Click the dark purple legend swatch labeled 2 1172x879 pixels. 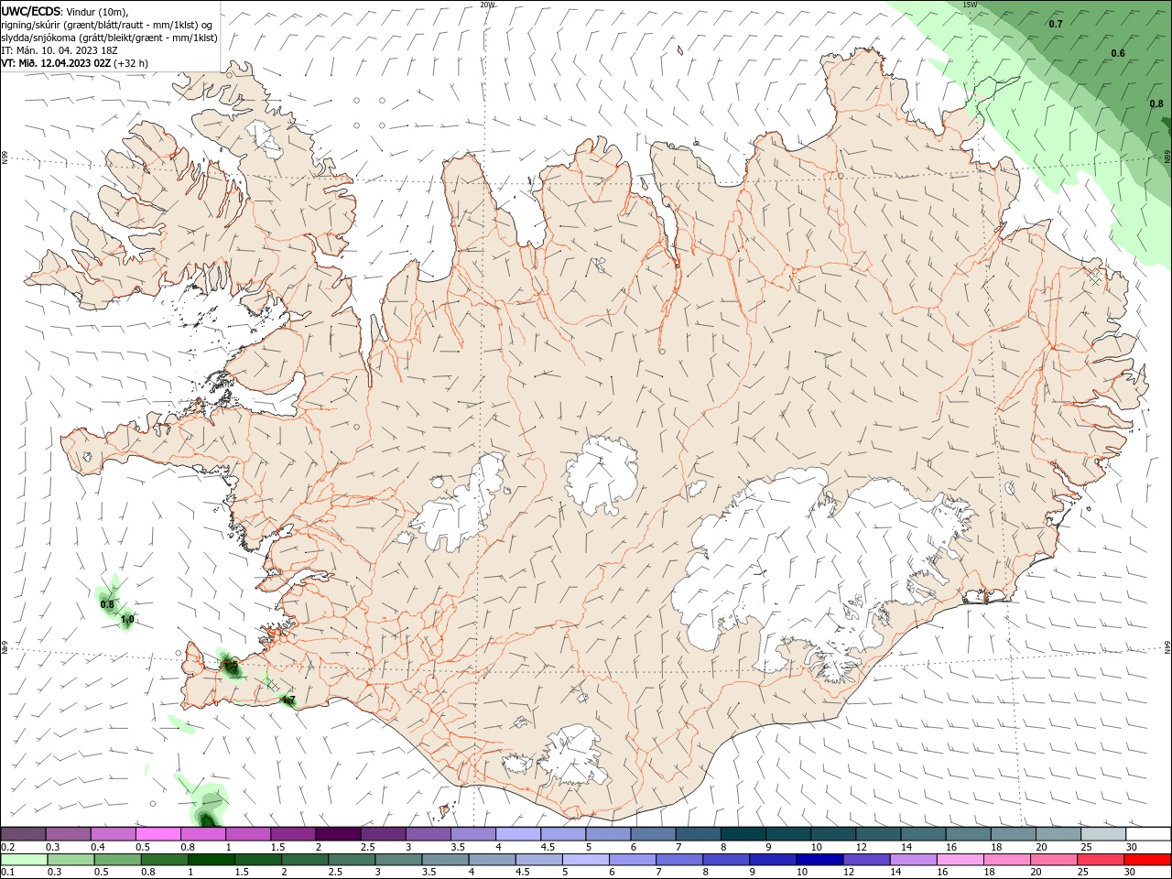pyautogui.click(x=338, y=833)
